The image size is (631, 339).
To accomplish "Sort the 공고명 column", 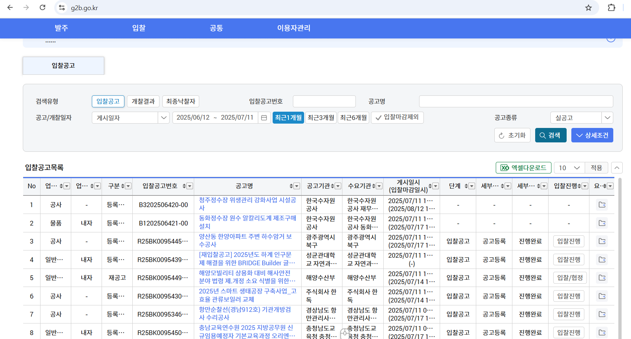I will click(291, 186).
